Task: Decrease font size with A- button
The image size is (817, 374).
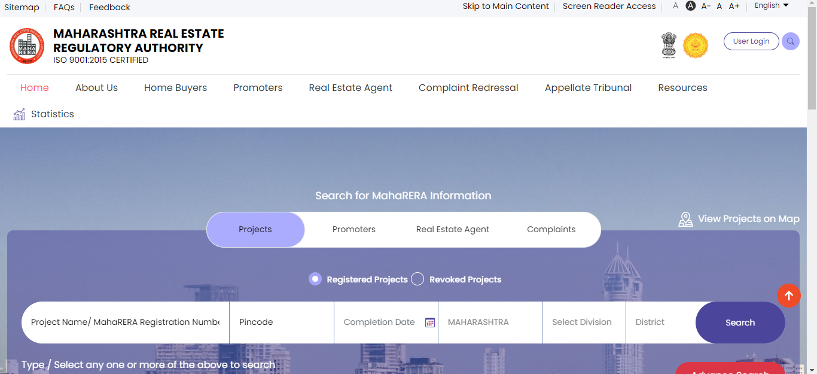Action: click(706, 6)
